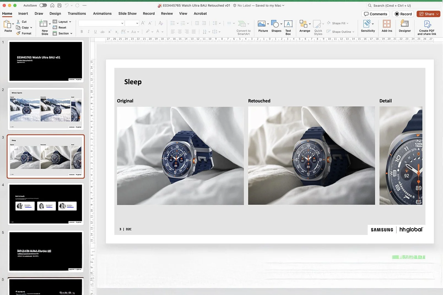The width and height of the screenshot is (443, 295).
Task: Click the Sensitivity icon
Action: 367,24
